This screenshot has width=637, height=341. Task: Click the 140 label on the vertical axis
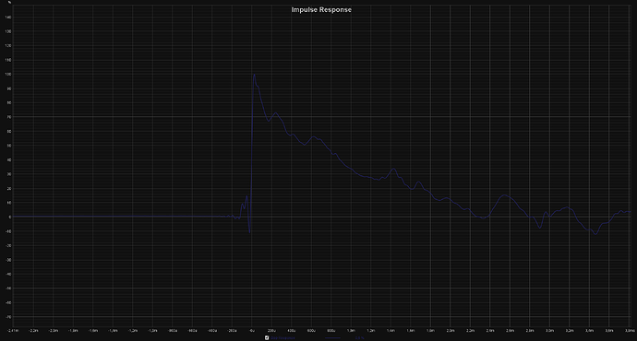(x=8, y=17)
